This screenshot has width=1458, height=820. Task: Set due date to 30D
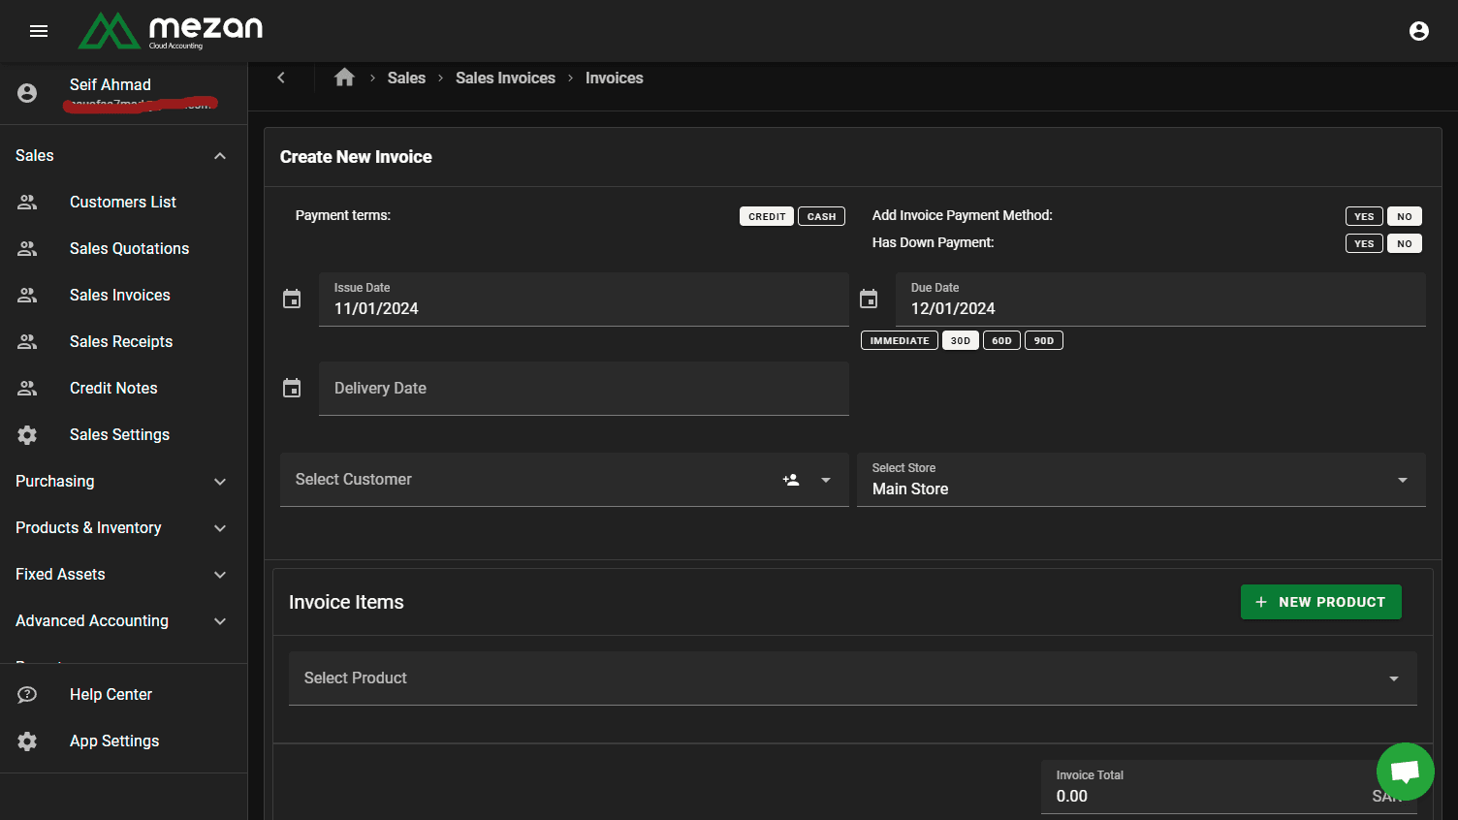coord(961,340)
